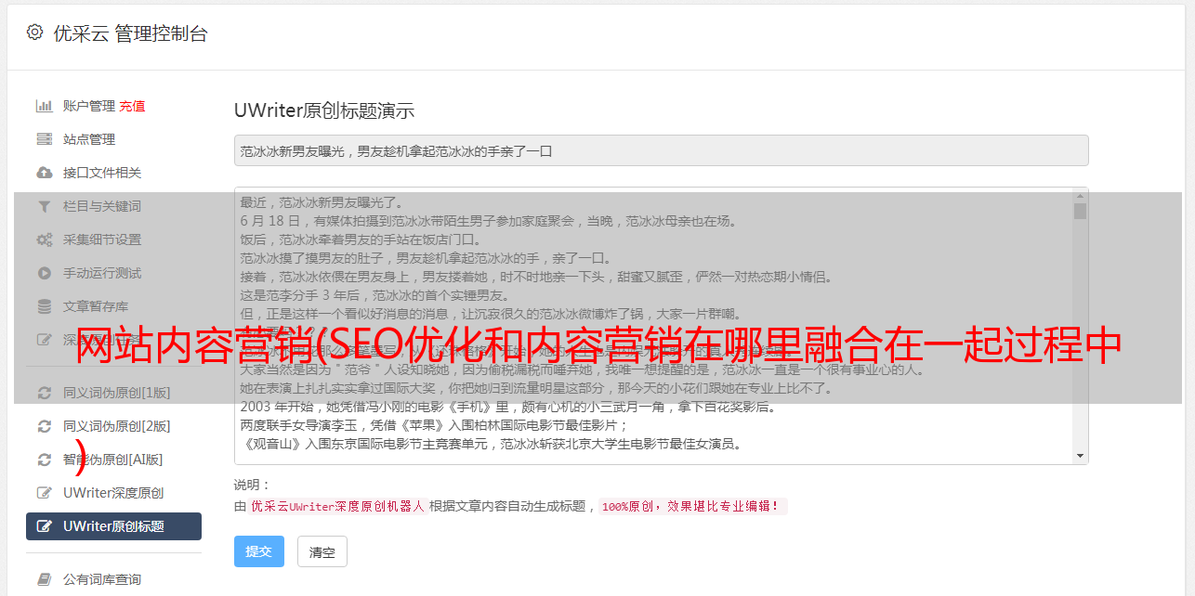Click the red 充值 recharge link

click(132, 106)
